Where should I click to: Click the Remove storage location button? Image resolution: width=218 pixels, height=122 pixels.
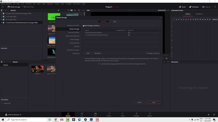97,53
